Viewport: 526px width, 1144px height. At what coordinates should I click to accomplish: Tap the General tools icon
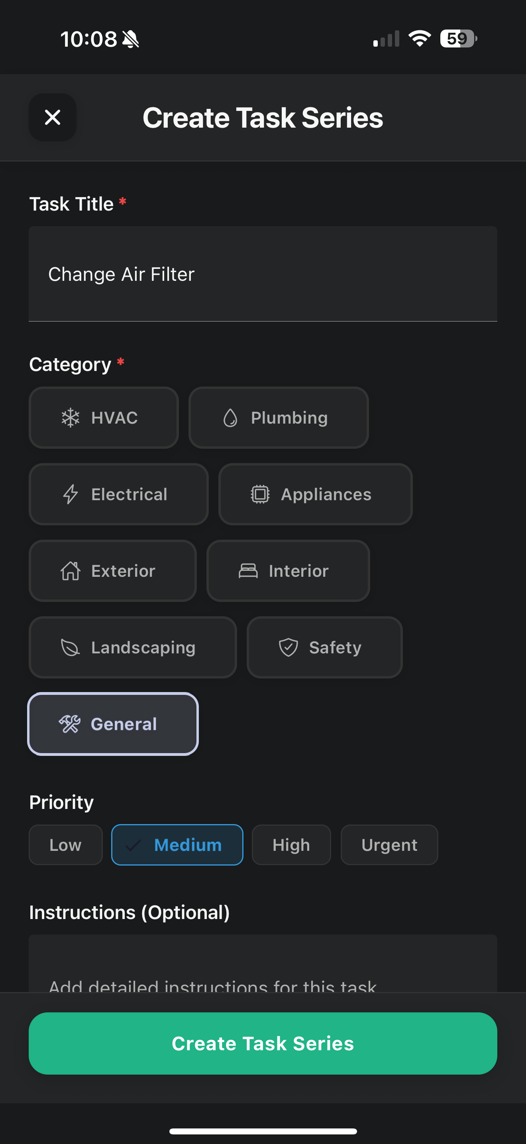(x=70, y=724)
